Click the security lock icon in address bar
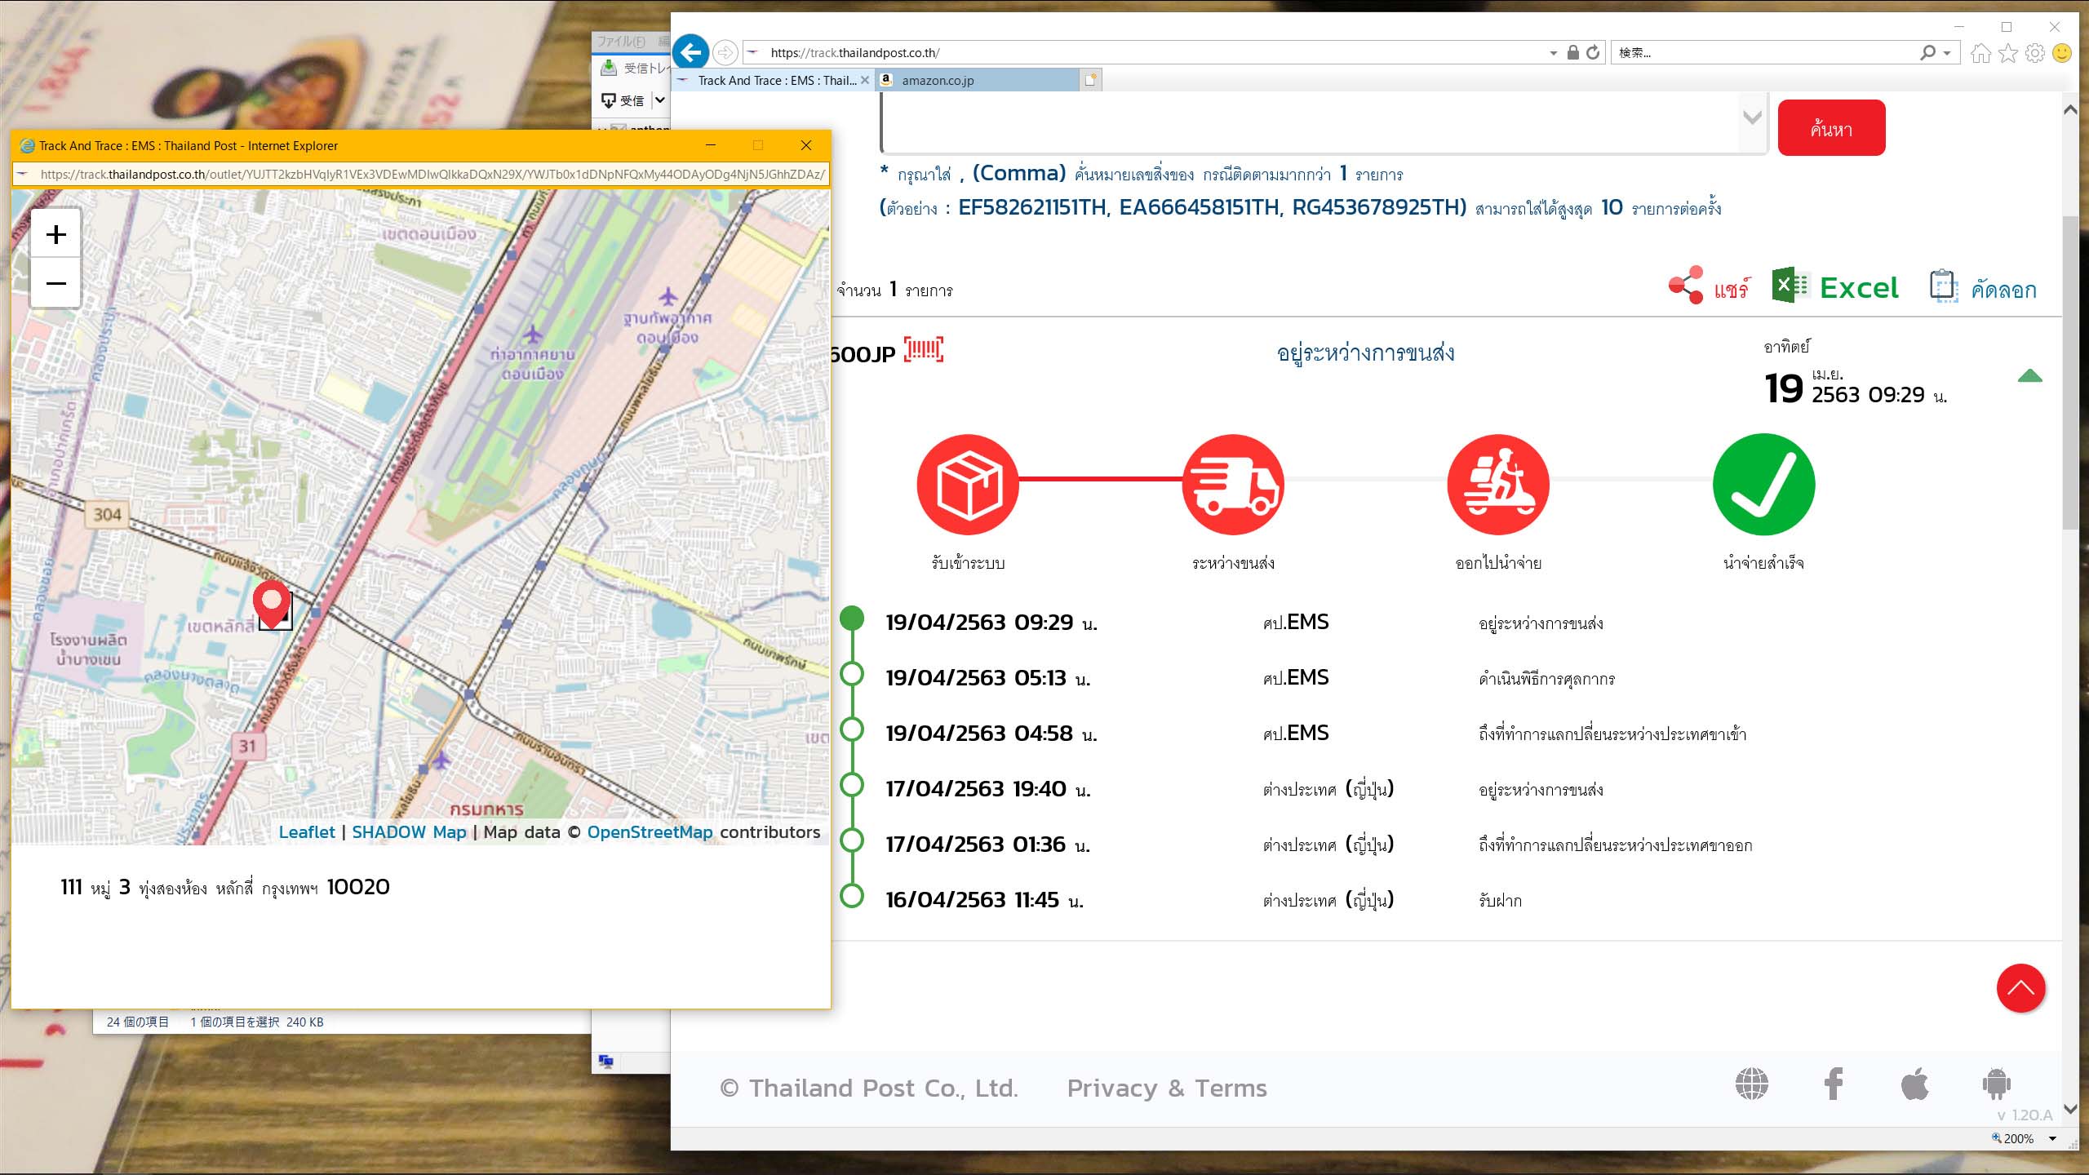 tap(1572, 53)
